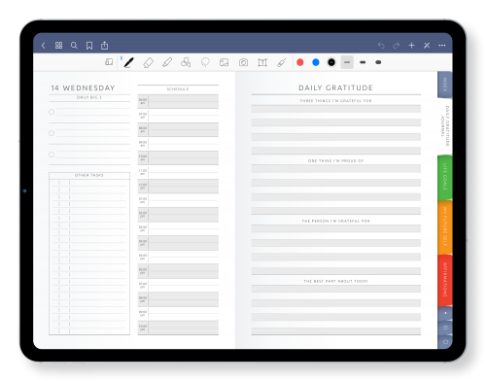The image size is (486, 381).
Task: Select the Highlighter tool
Action: tap(167, 62)
